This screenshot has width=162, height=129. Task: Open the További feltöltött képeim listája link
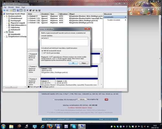[x=80, y=108]
